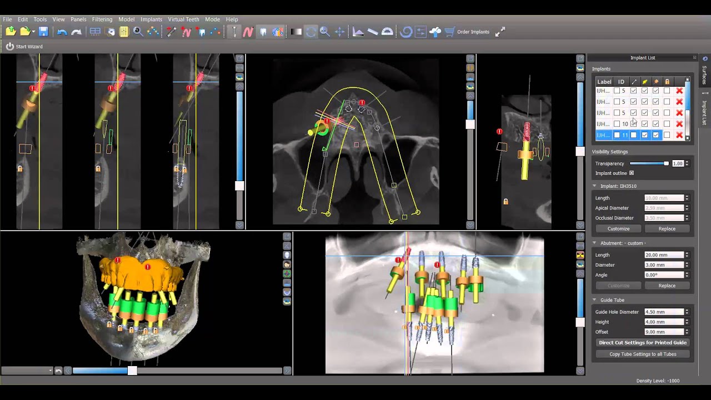Viewport: 711px width, 400px height.
Task: Click the abutment Diameter stepper arrows
Action: [x=687, y=265]
